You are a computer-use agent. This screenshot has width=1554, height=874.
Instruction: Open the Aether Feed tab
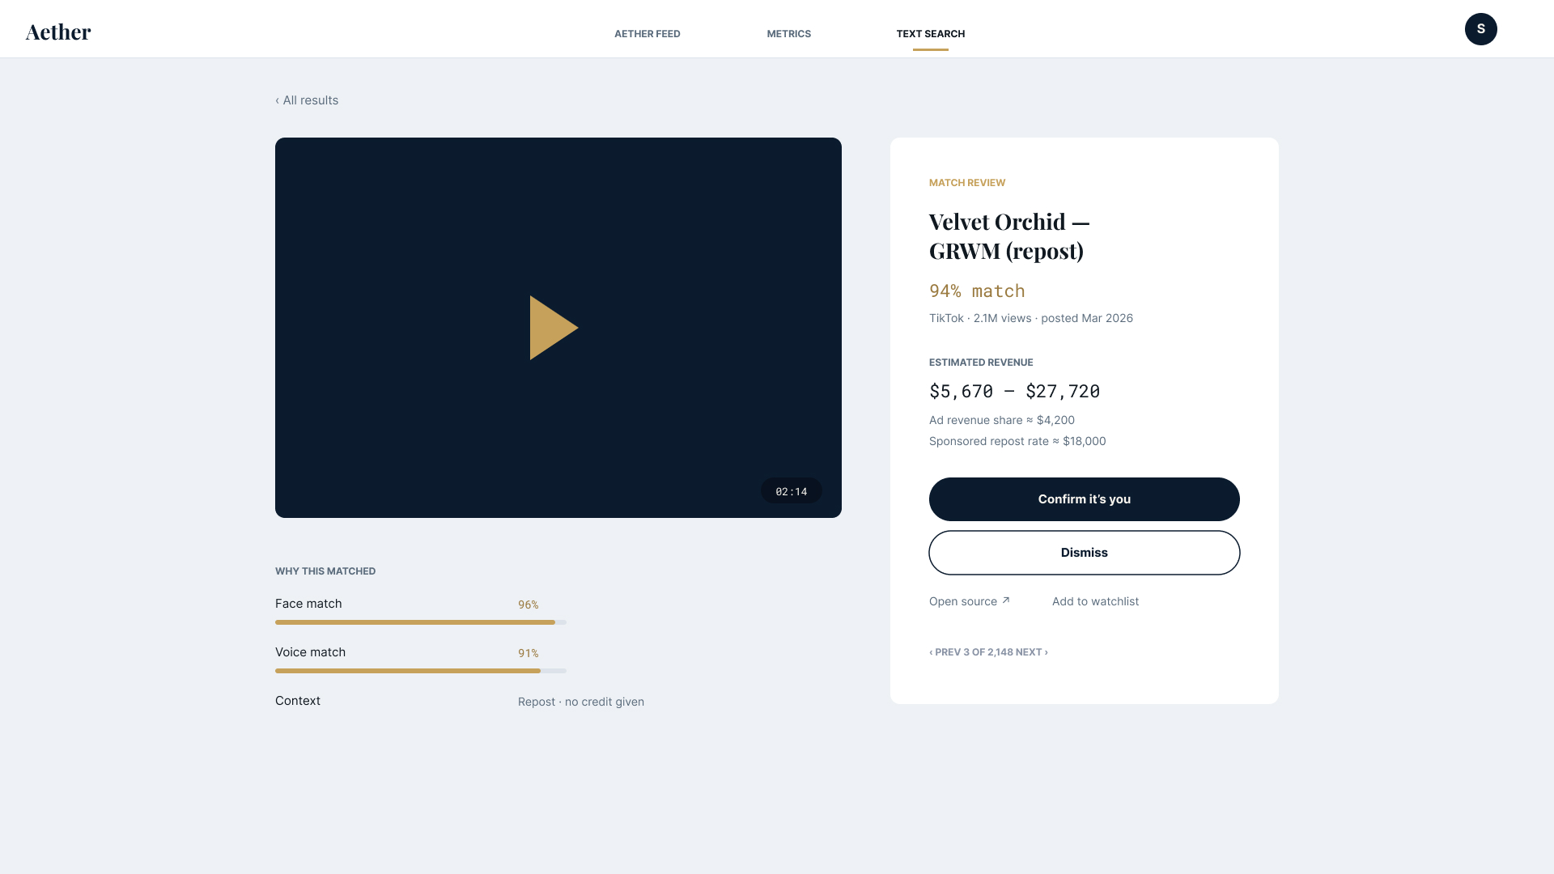tap(647, 33)
